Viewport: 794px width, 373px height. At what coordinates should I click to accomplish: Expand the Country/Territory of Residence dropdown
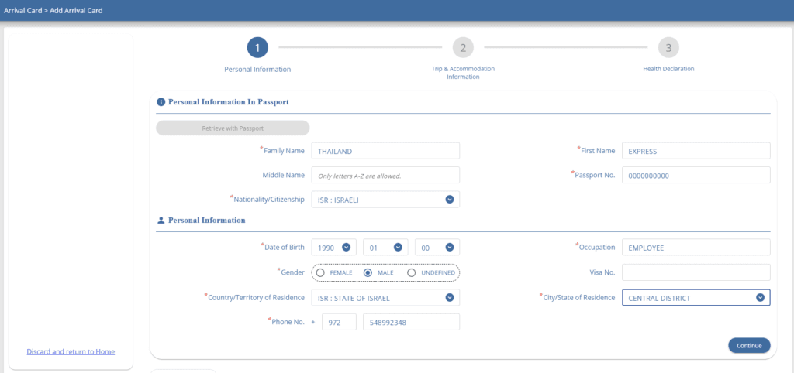[x=449, y=298]
